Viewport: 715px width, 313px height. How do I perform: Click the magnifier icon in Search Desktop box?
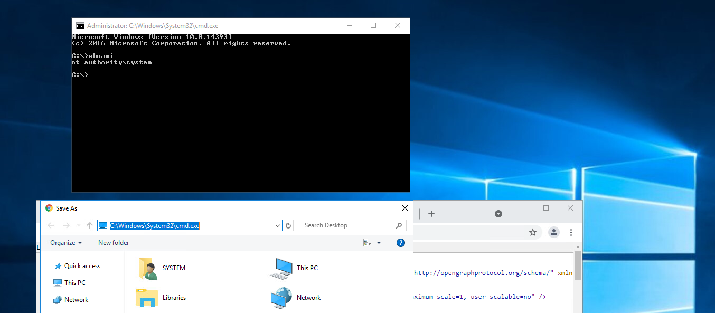click(399, 225)
